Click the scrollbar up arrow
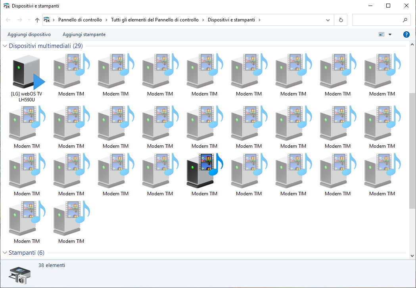Viewport: 416px width, 288px height. click(412, 44)
